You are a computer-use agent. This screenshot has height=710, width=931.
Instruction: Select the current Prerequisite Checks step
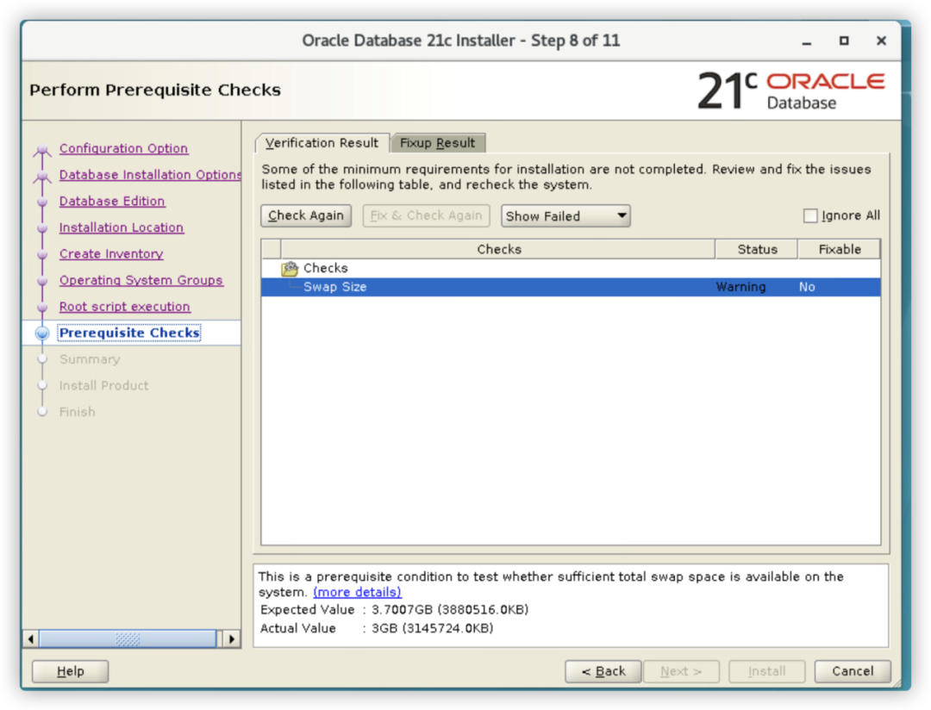(x=129, y=333)
